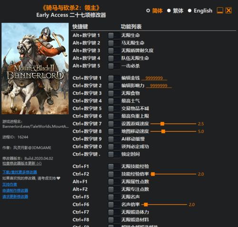Click the 快捷键 column header
Viewport: 238px width, 227px height.
(x=80, y=27)
